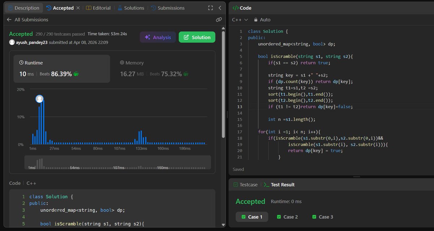Select the Runtime stats card
This screenshot has width=434, height=231.
point(62,69)
